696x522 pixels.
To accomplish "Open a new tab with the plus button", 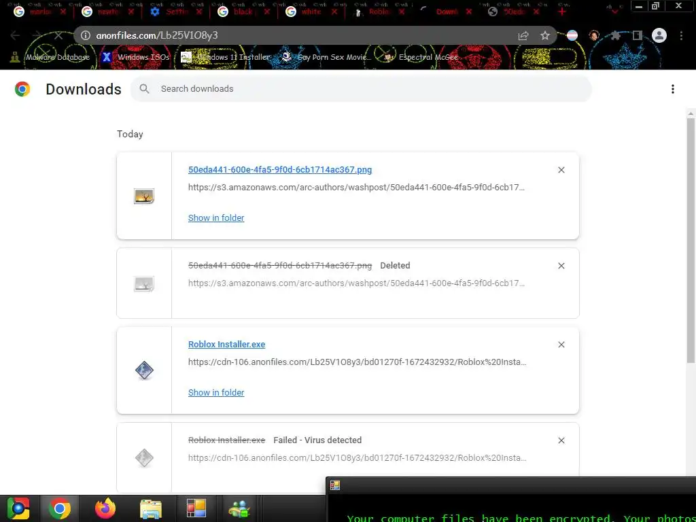I will coord(562,12).
